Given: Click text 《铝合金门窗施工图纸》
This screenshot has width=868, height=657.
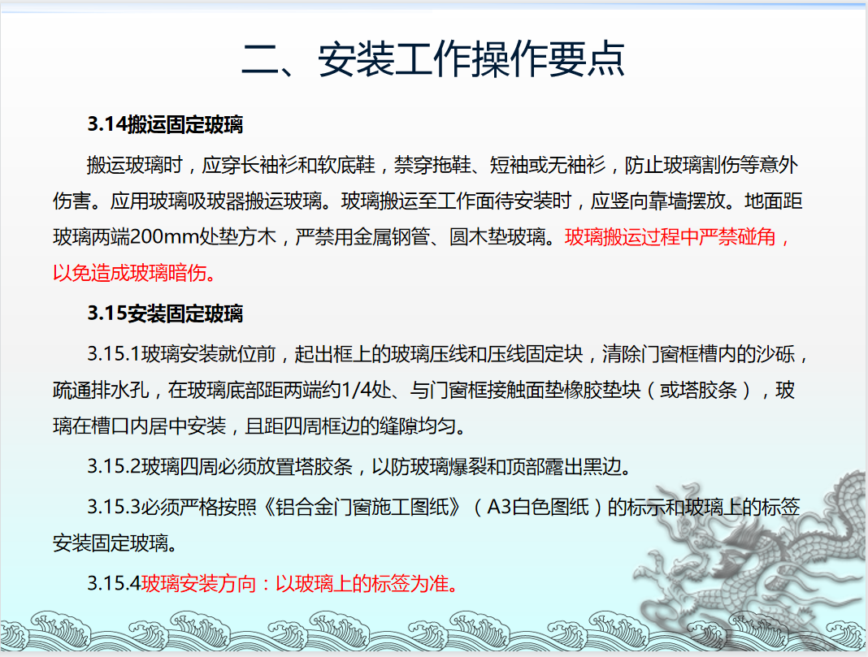Looking at the screenshot, I should [x=362, y=507].
